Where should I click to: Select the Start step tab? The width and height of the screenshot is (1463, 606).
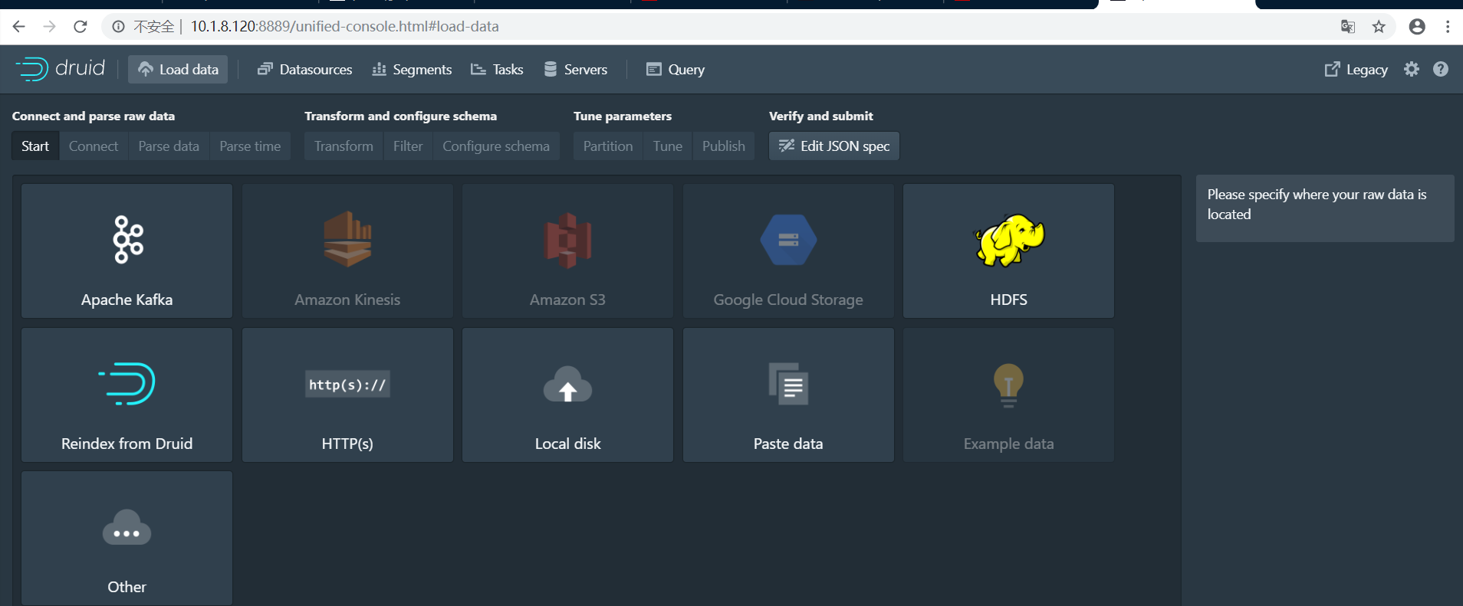pos(35,146)
